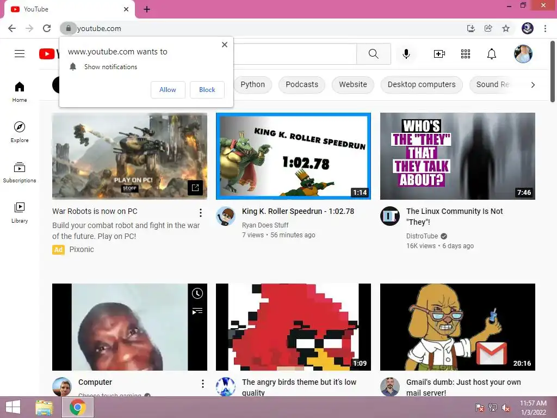Image resolution: width=557 pixels, height=418 pixels.
Task: Go to Home in the sidebar
Action: pos(20,91)
